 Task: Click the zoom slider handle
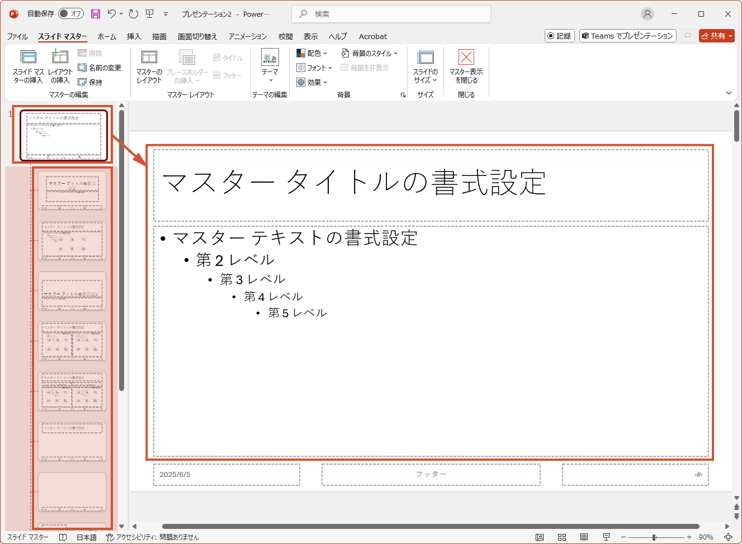[654, 537]
